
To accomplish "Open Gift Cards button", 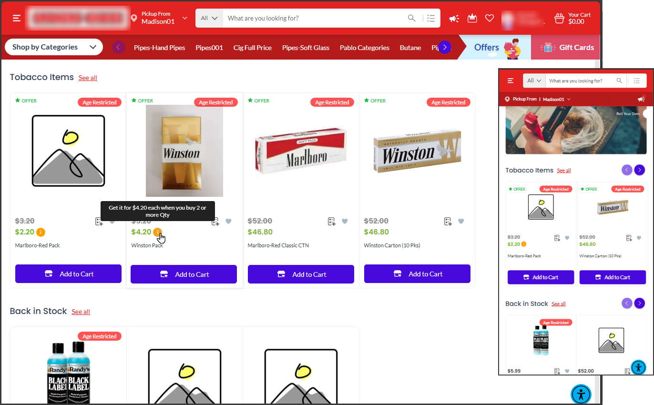I will click(x=565, y=47).
